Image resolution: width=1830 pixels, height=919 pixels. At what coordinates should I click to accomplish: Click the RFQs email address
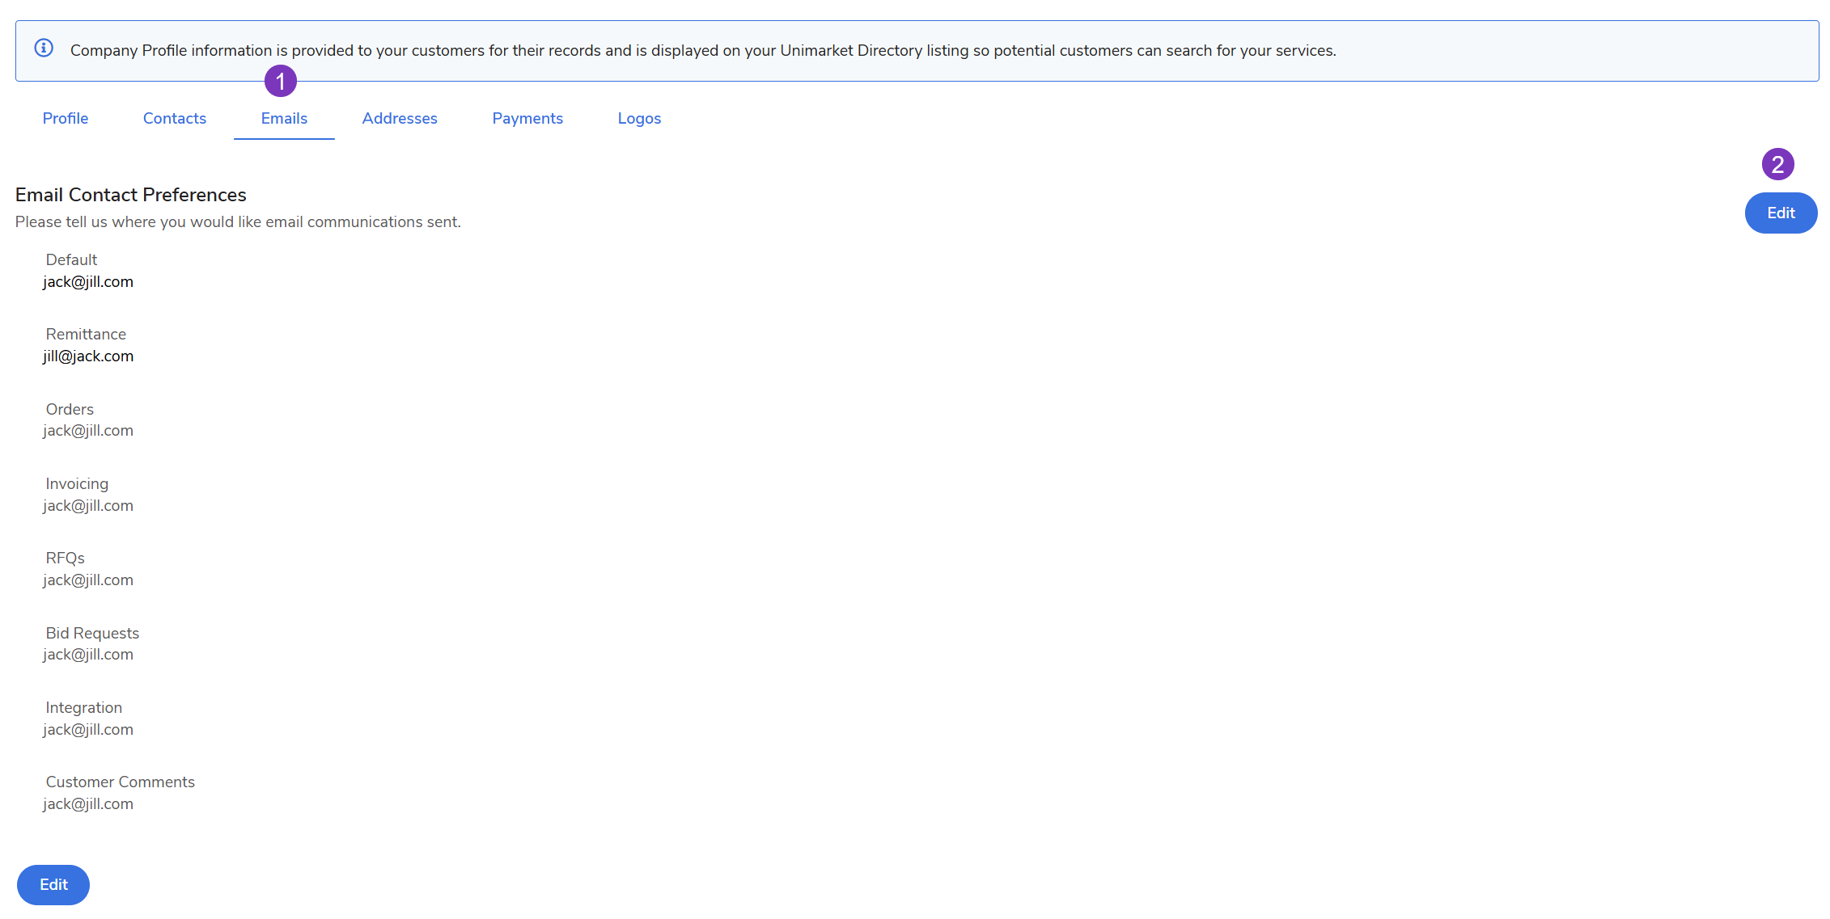88,580
